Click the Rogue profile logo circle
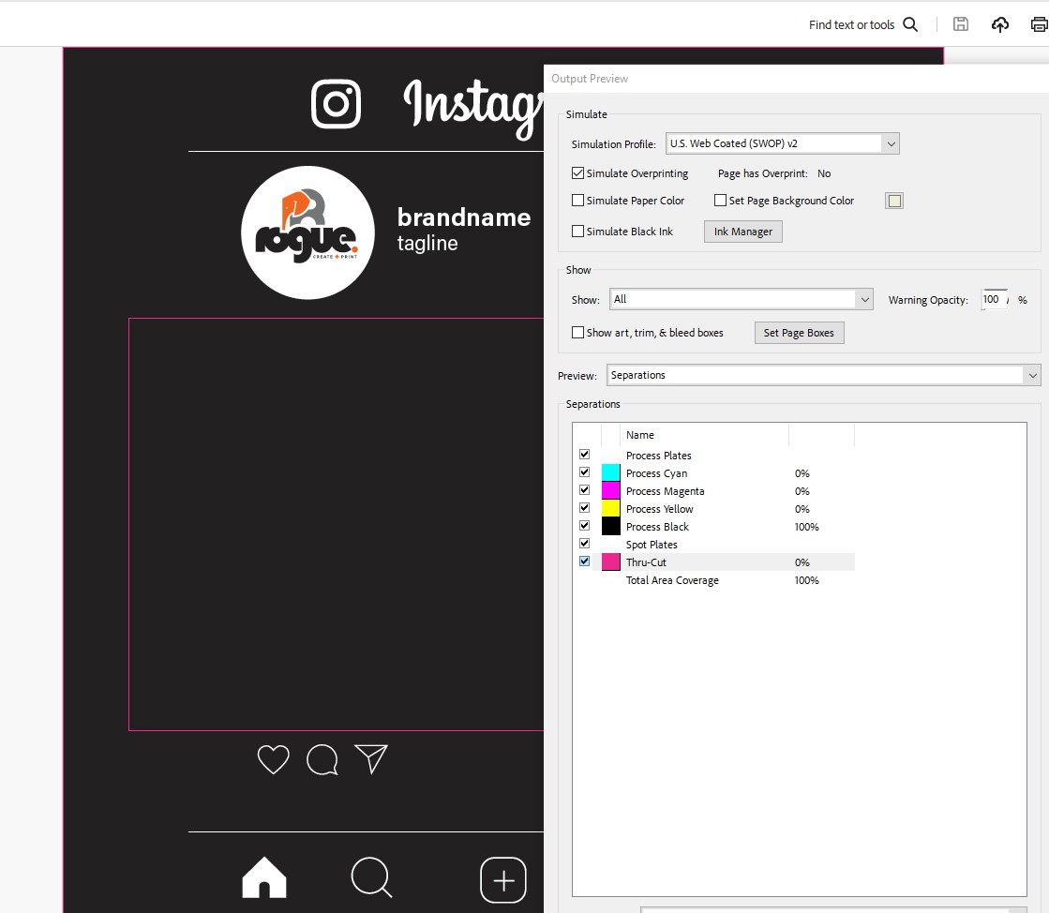This screenshot has width=1049, height=913. click(307, 232)
